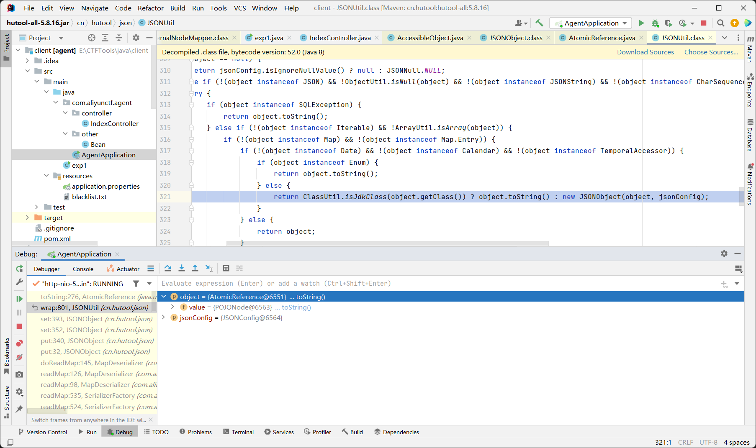The image size is (756, 448).
Task: Expand the value POJONode field
Action: pos(172,307)
